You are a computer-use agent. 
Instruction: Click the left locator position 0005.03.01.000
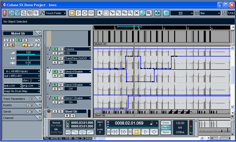click(82, 123)
